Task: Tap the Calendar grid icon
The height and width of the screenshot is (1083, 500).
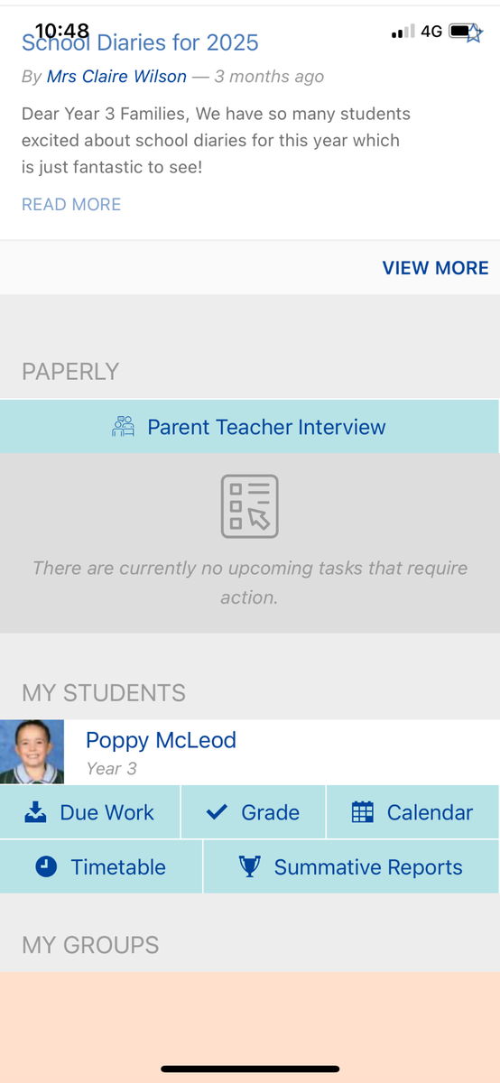Action: (x=362, y=812)
